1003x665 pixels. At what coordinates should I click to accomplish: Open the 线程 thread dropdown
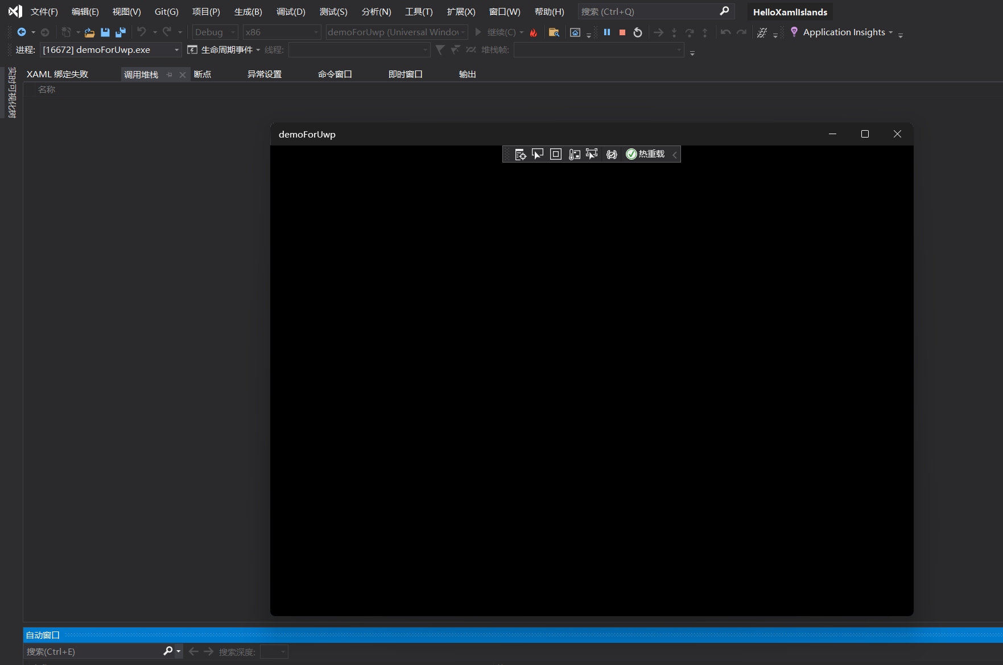point(359,50)
